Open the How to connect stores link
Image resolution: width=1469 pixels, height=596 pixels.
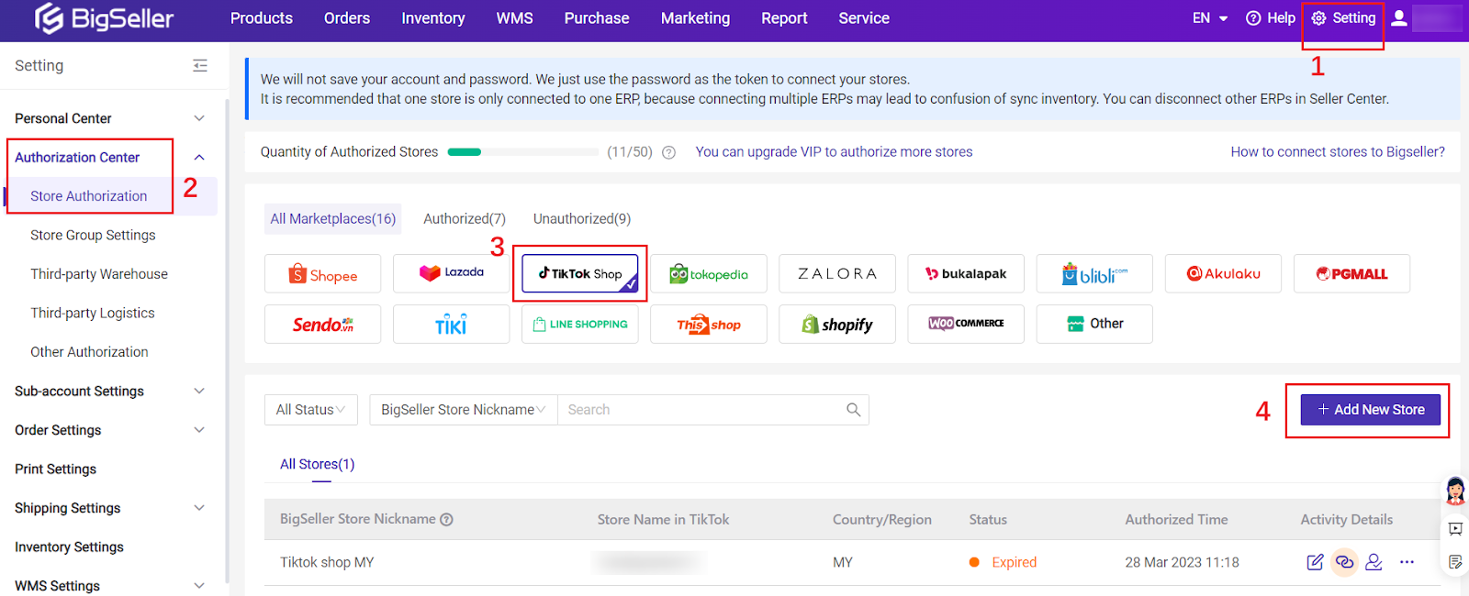point(1337,152)
